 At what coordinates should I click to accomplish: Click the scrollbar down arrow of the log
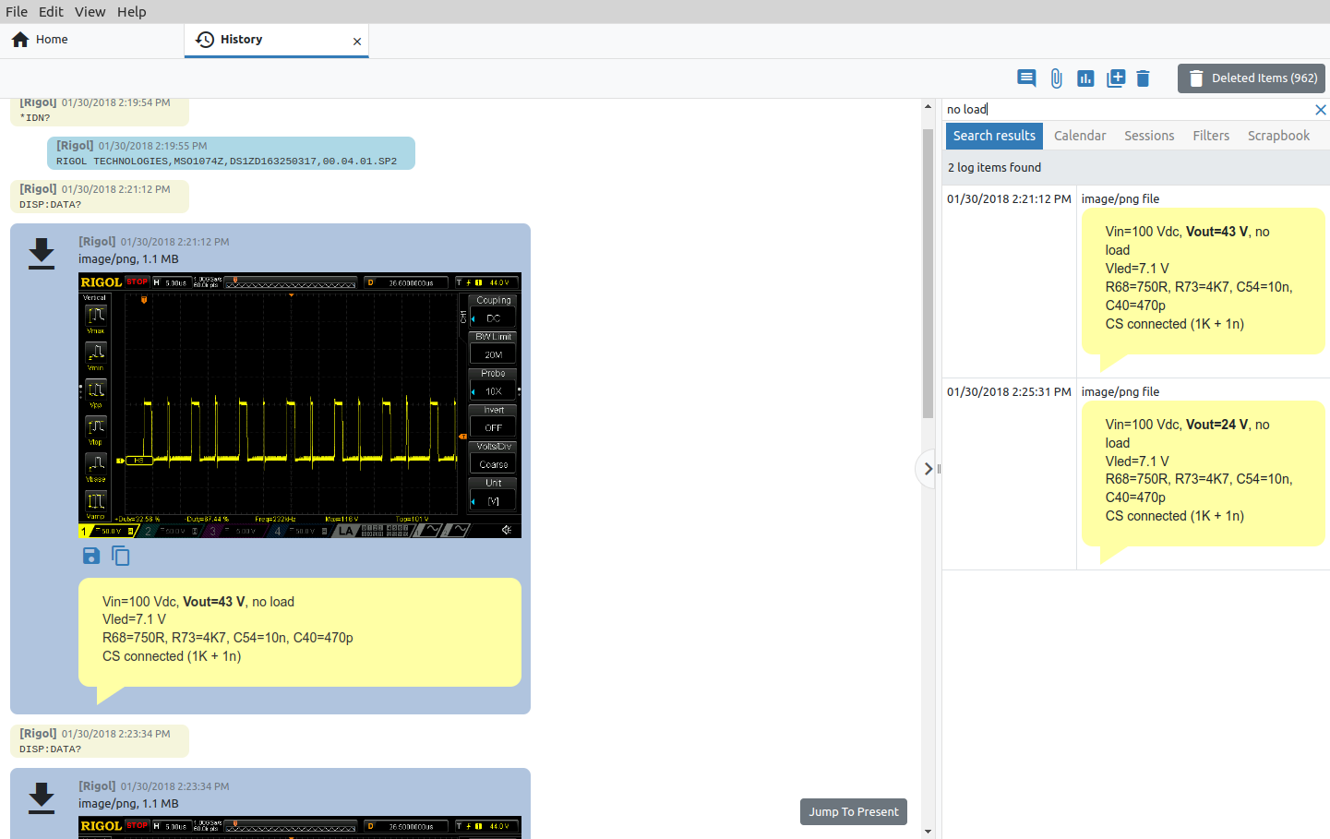[928, 831]
